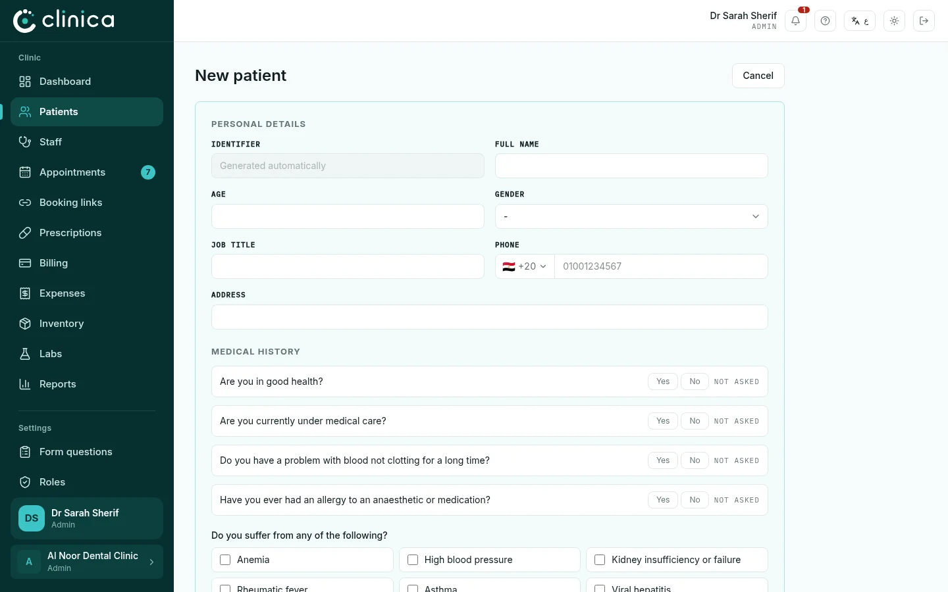Select No for under medical care question
The width and height of the screenshot is (948, 592).
695,421
